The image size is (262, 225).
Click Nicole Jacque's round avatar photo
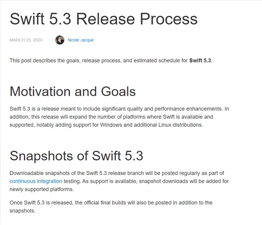point(60,40)
